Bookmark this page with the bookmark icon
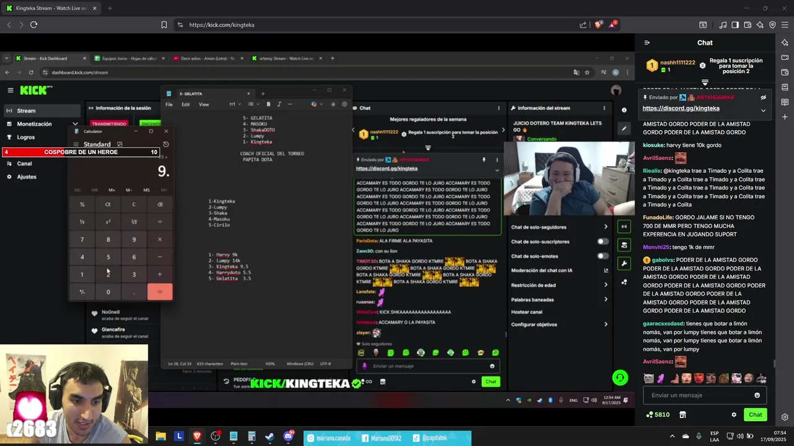Viewport: 794px width, 446px height. [164, 25]
